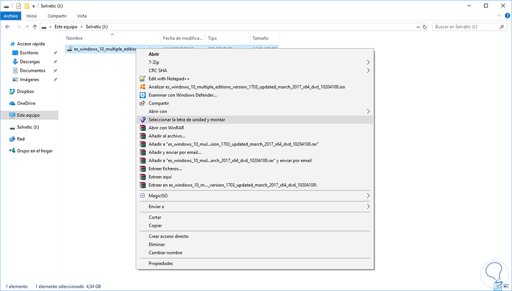Screen dimensions: 512x291
Task: Choose Propiedades in the context menu
Action: click(x=161, y=263)
